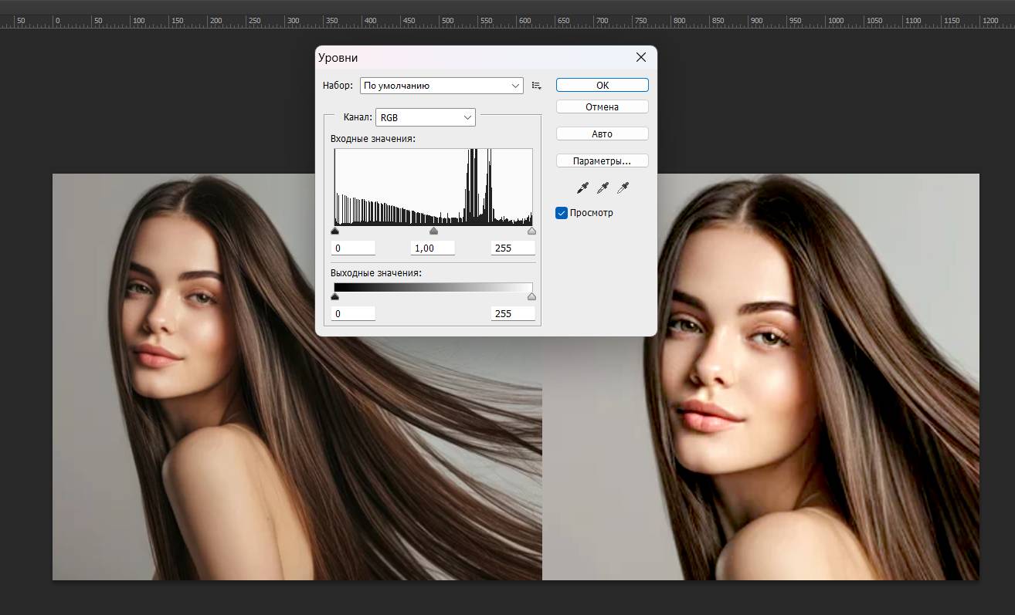Open the preset options menu icon
Screen dimensions: 1015x615
(537, 86)
